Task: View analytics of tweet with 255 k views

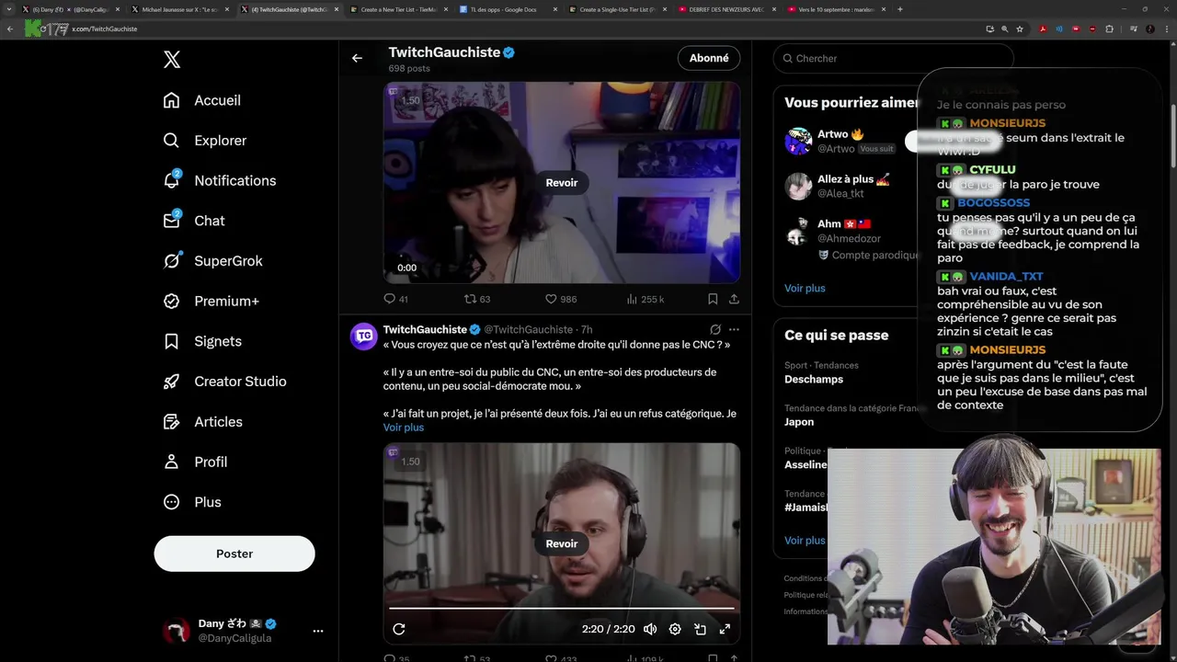Action: 645,299
